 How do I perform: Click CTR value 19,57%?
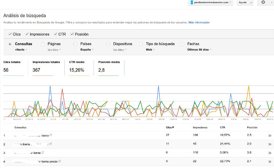tap(225, 135)
